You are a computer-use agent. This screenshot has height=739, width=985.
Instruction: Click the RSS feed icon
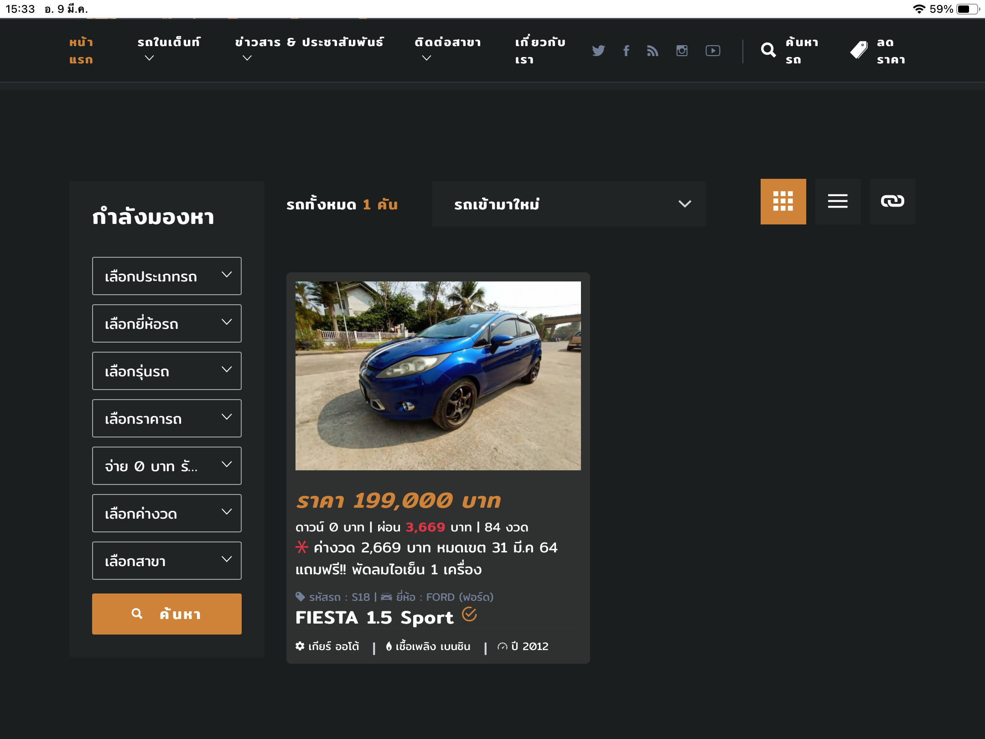pos(653,51)
